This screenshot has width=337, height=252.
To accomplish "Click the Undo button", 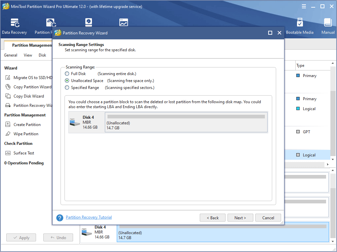I will [x=58, y=237].
